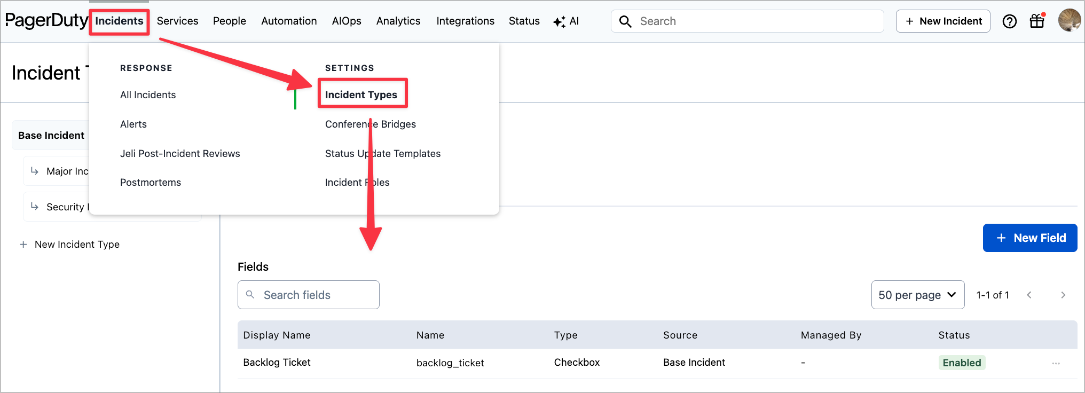This screenshot has height=393, width=1085.
Task: Click the New Field button
Action: tap(1030, 238)
